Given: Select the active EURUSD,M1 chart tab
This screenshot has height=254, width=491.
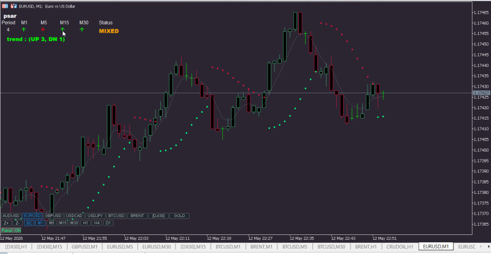Looking at the screenshot, I should [436, 247].
